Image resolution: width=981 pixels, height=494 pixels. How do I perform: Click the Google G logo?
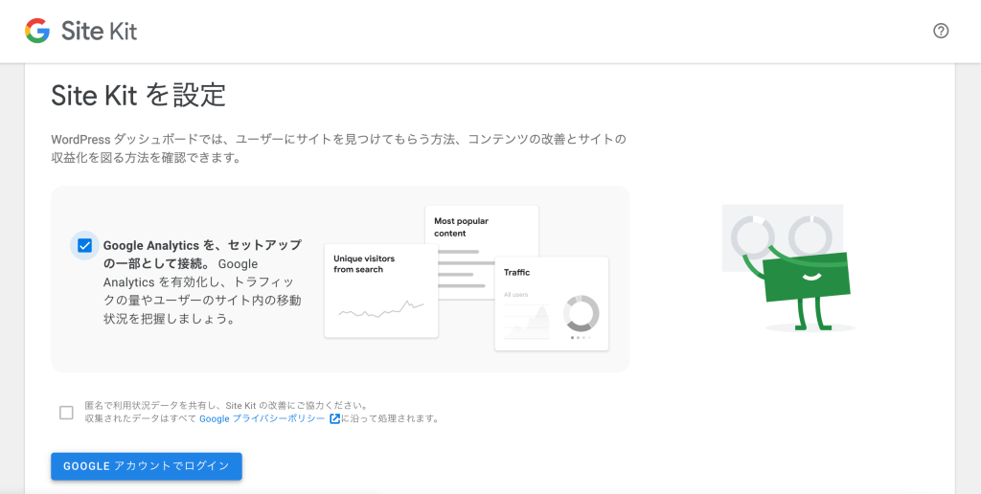(x=37, y=31)
